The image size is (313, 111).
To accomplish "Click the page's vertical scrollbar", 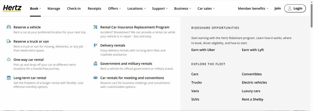I will 311,56.
